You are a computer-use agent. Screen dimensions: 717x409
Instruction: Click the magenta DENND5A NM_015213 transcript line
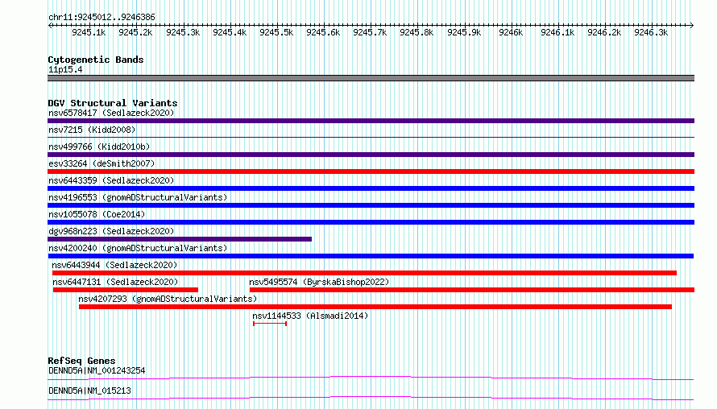[x=371, y=398]
